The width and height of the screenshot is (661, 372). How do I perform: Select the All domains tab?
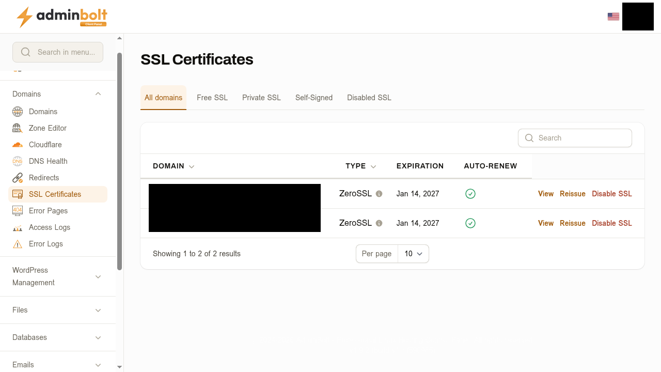pyautogui.click(x=163, y=98)
